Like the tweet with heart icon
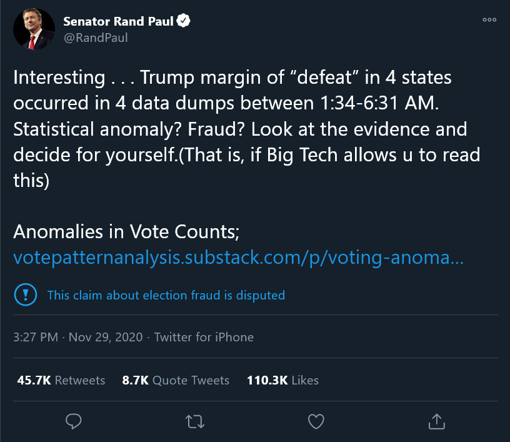Viewport: 510px width, 442px height. click(x=316, y=421)
